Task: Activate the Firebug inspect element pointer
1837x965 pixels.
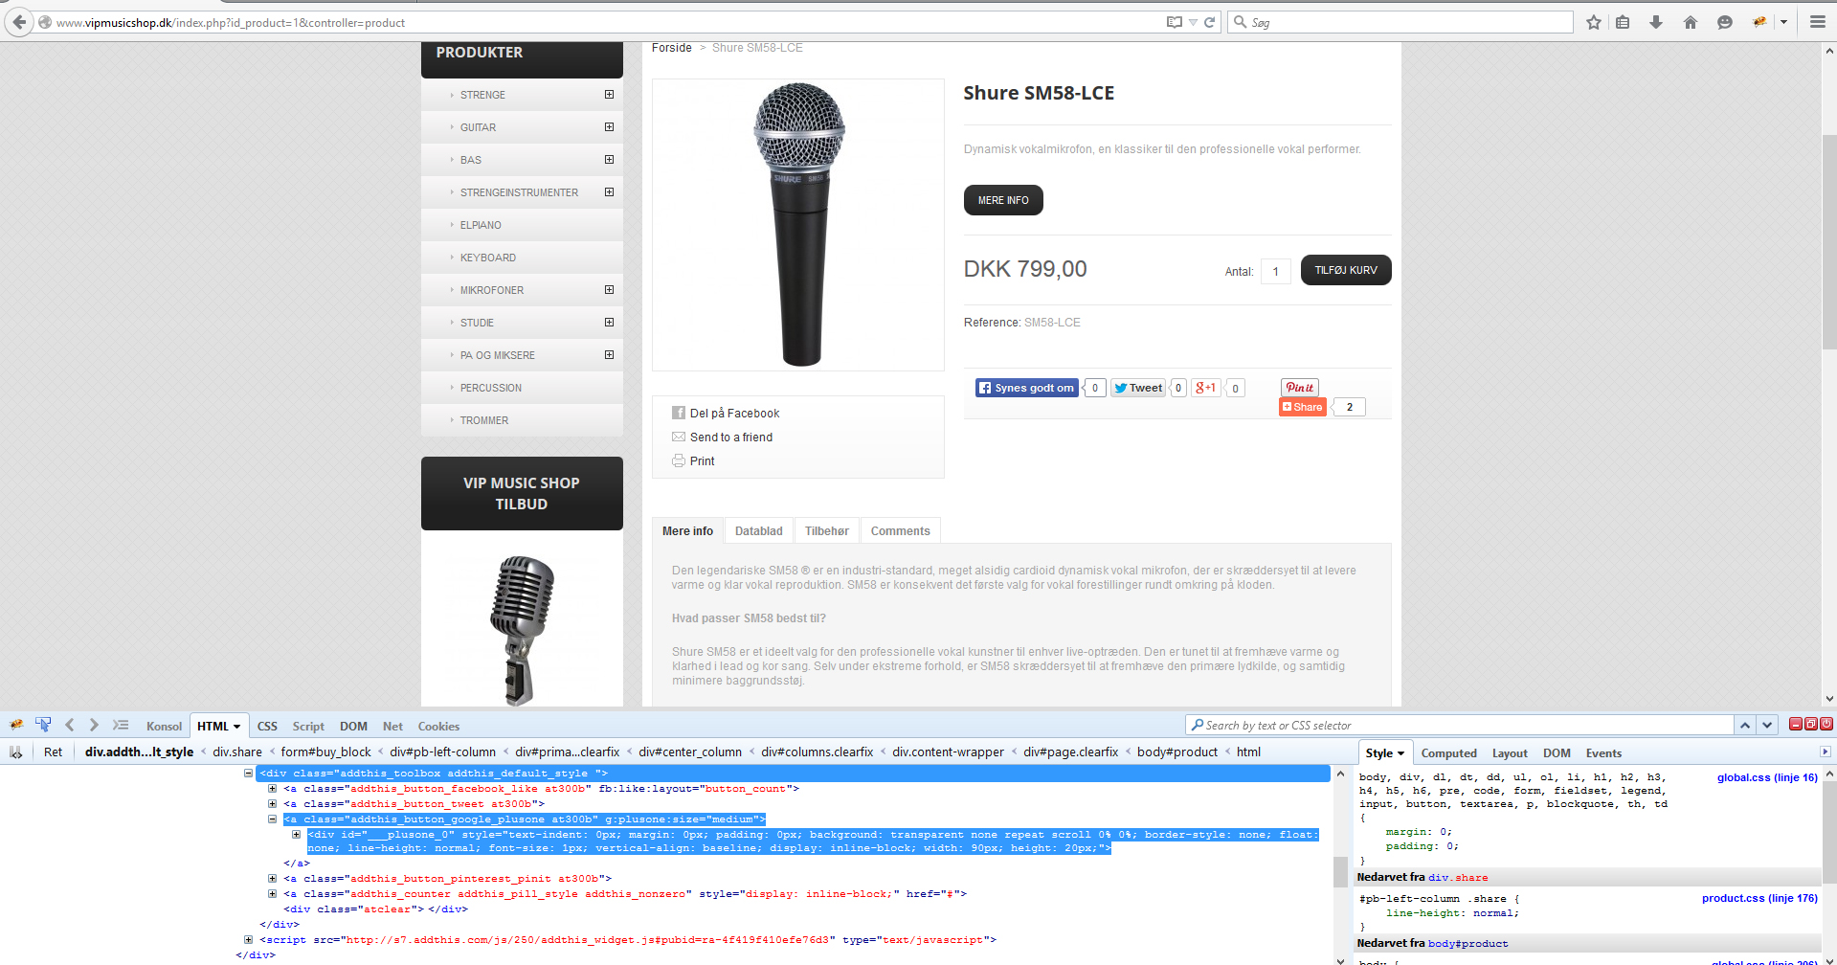Action: 43,726
